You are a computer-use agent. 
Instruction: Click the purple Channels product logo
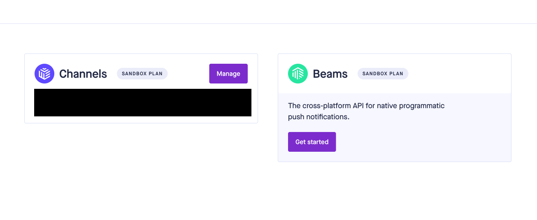pyautogui.click(x=44, y=74)
